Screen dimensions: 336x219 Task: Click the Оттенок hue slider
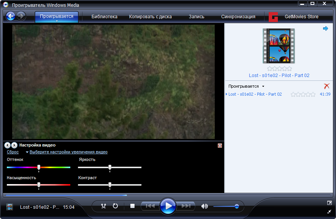pyautogui.click(x=38, y=167)
